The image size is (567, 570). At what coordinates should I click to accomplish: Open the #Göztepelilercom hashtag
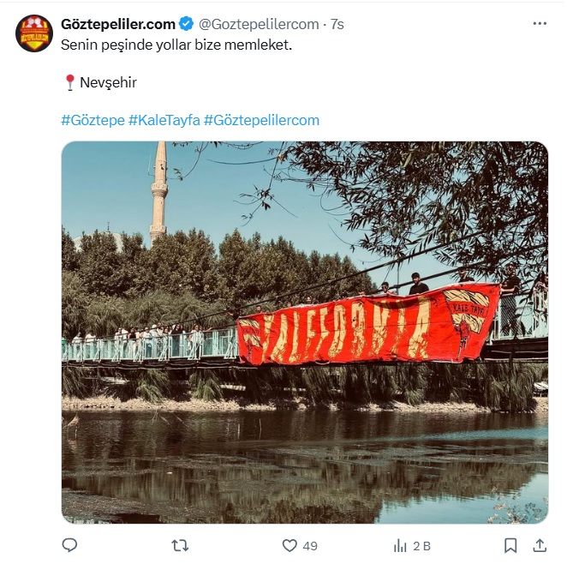pyautogui.click(x=261, y=120)
